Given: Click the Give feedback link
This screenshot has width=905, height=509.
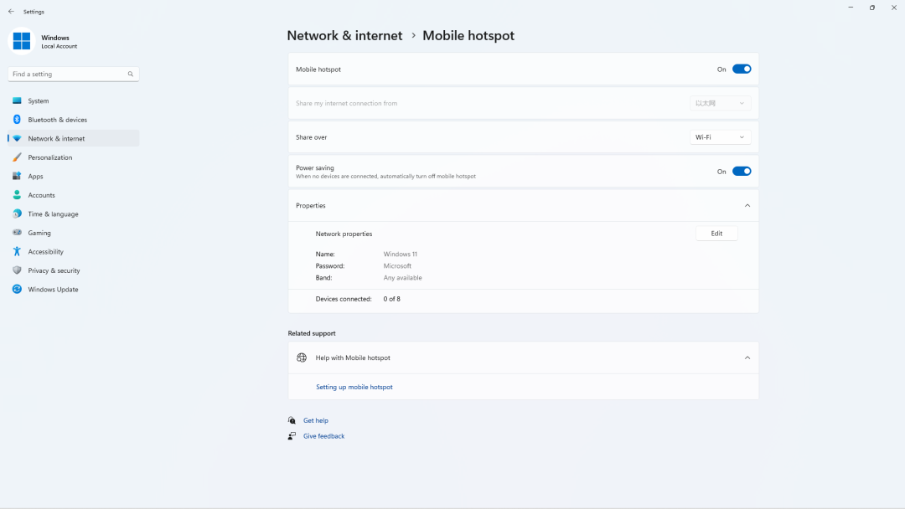Looking at the screenshot, I should [x=323, y=436].
